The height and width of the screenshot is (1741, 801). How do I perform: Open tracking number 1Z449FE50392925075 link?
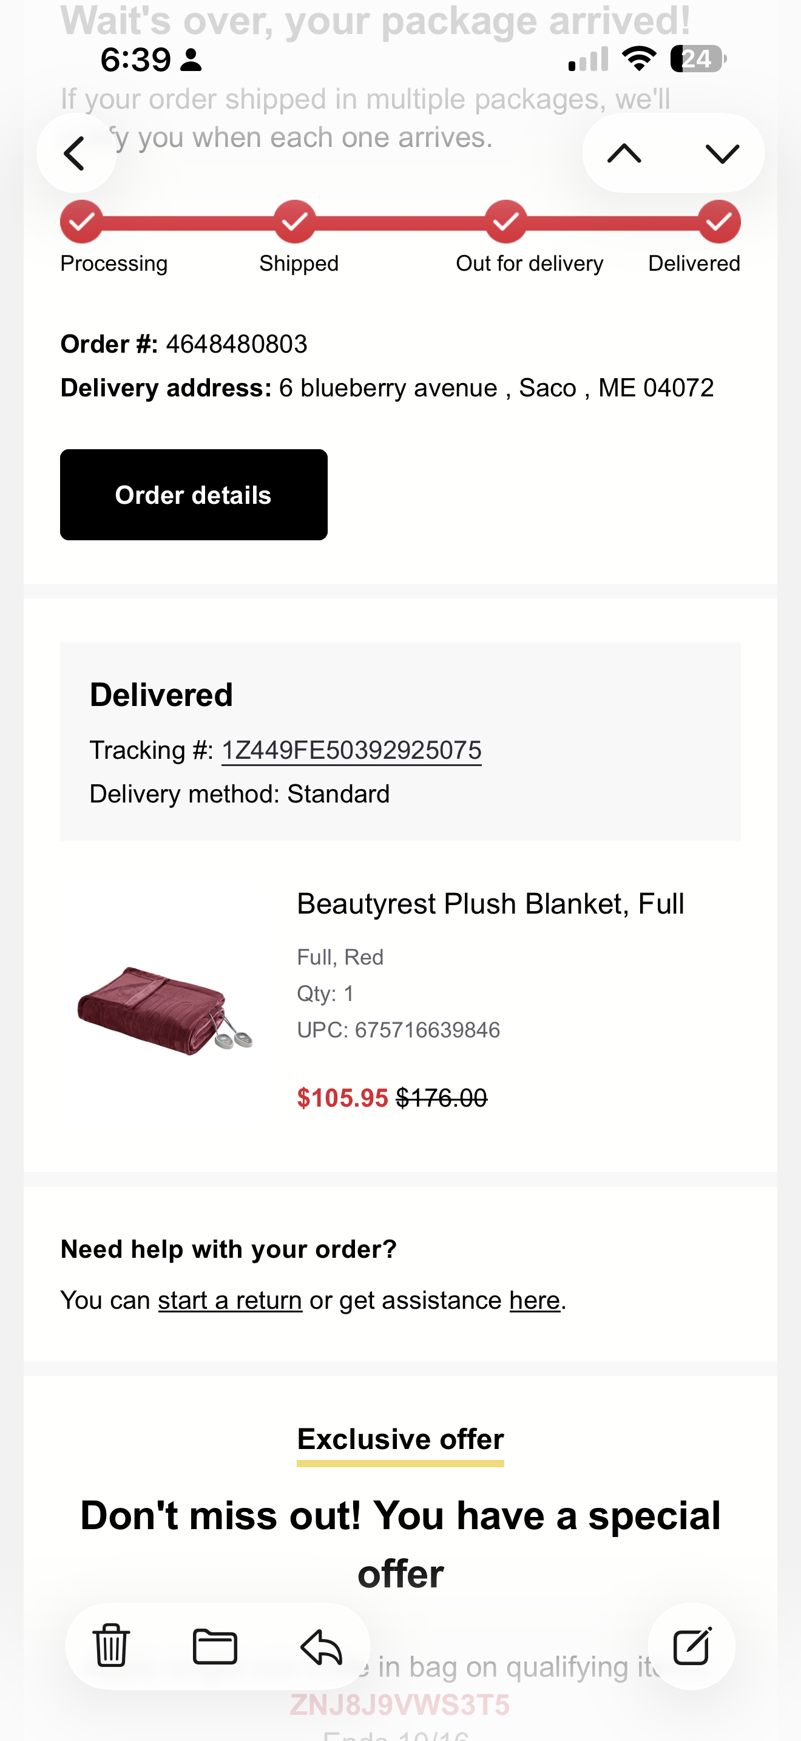pyautogui.click(x=351, y=750)
